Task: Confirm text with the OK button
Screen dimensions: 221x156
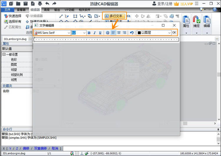Action: point(174,32)
